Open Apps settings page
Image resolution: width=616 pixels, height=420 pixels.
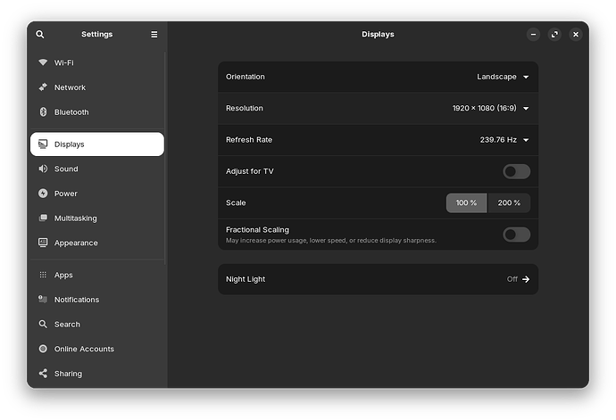(97, 275)
